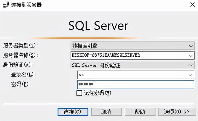The image size is (198, 121).
Task: Click the 取消 button
Action: click(106, 112)
